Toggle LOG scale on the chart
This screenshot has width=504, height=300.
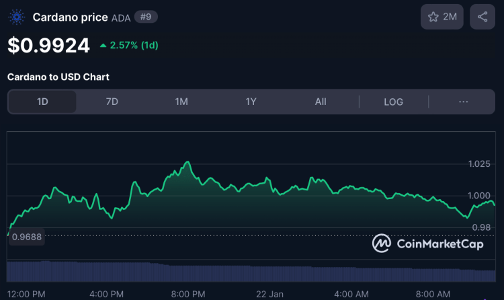point(393,102)
